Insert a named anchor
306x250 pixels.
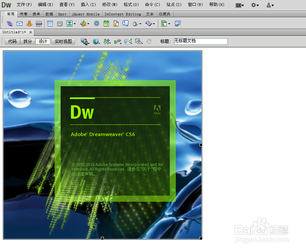click(29, 24)
